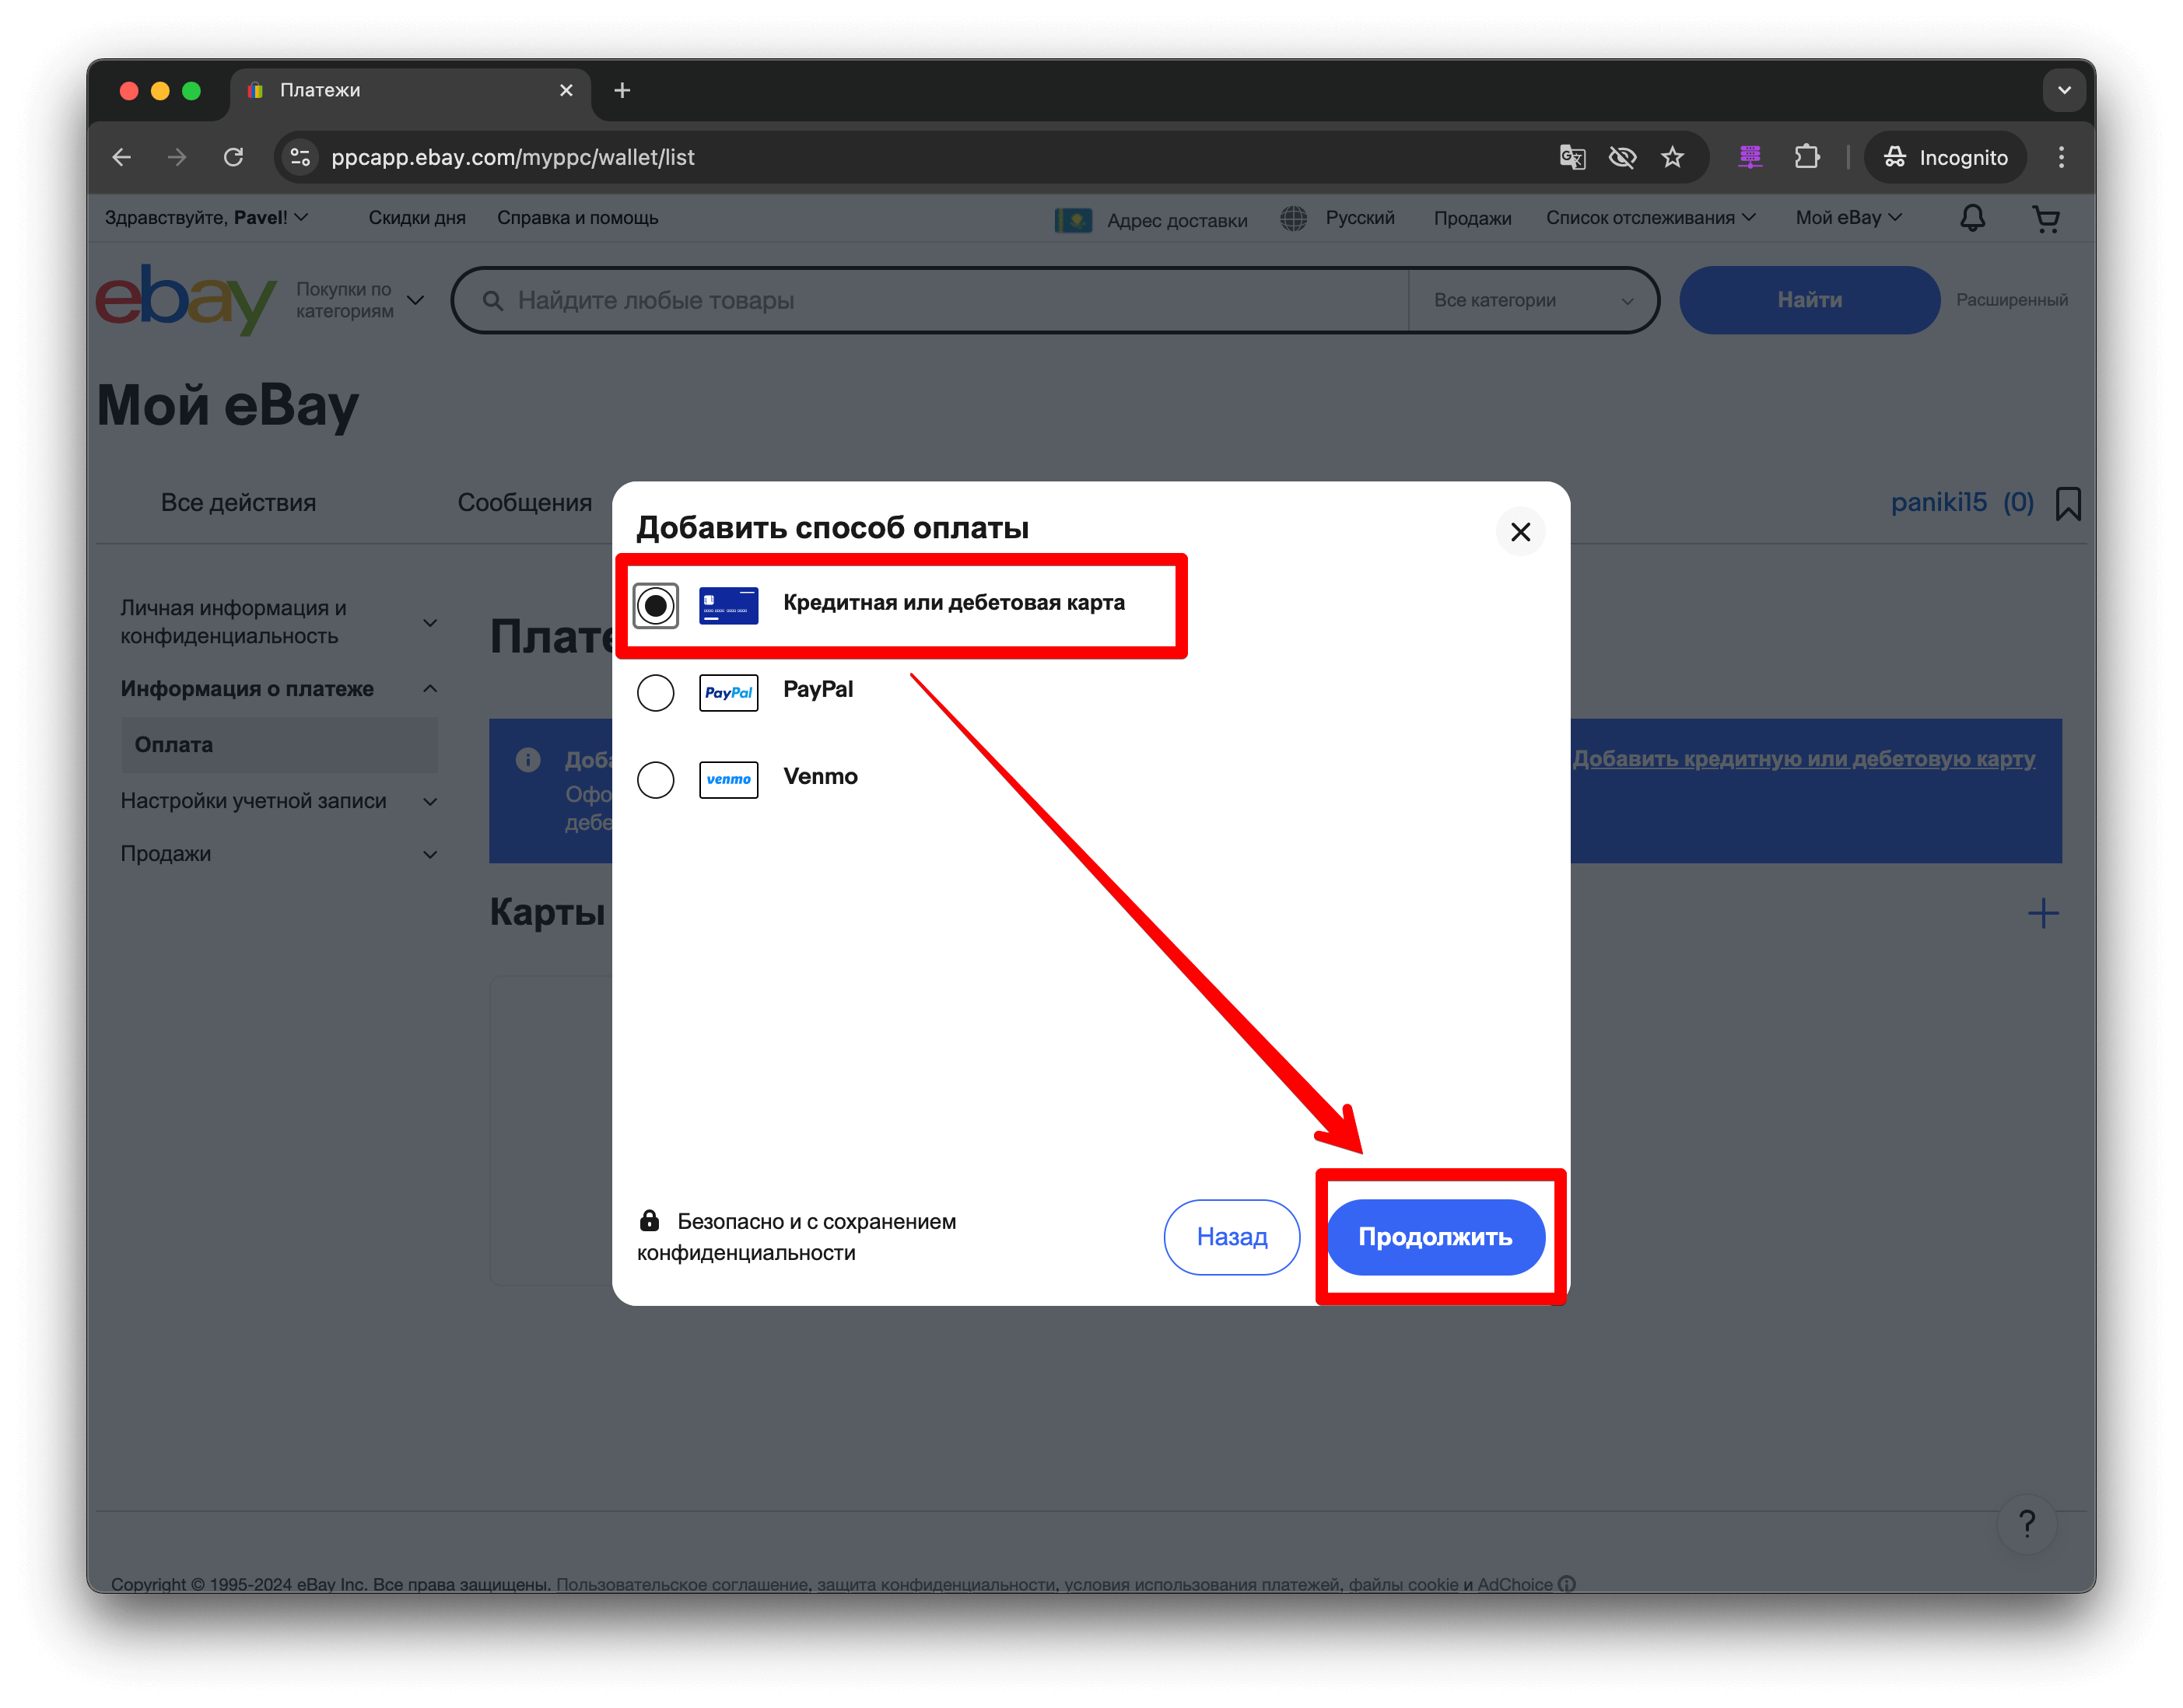Open the shopping cart icon

point(2046,218)
